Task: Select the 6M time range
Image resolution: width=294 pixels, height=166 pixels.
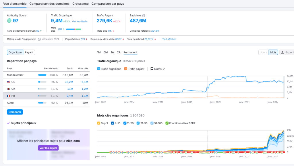Action: tap(106, 52)
